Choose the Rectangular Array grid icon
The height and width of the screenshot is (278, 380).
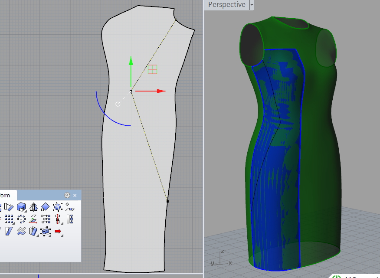(x=9, y=219)
